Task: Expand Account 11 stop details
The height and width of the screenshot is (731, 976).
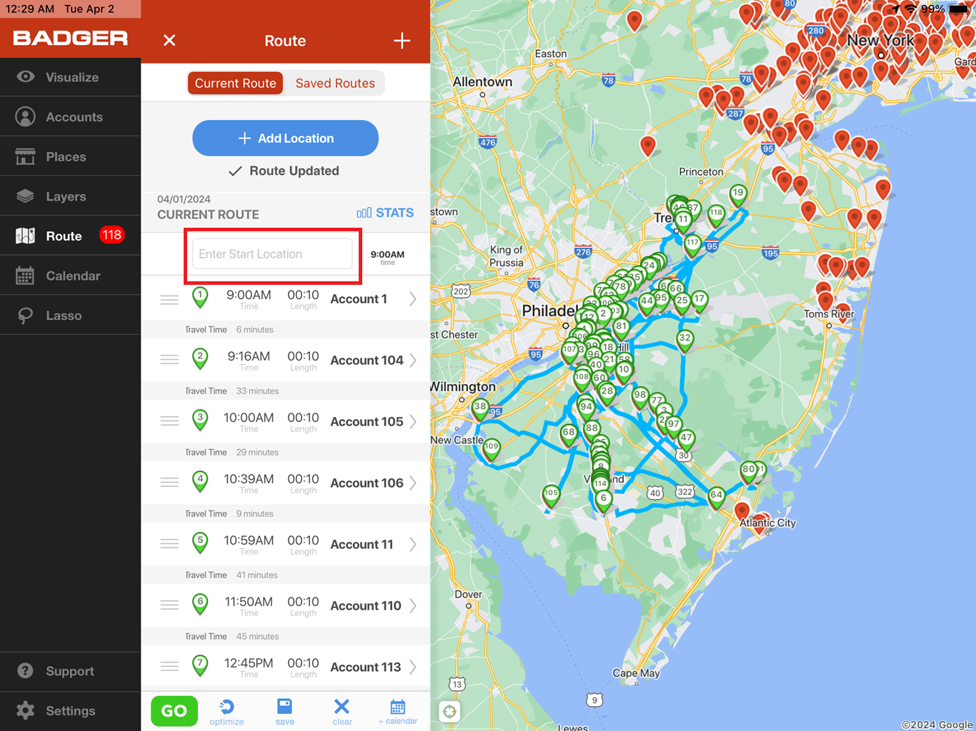Action: pyautogui.click(x=413, y=545)
